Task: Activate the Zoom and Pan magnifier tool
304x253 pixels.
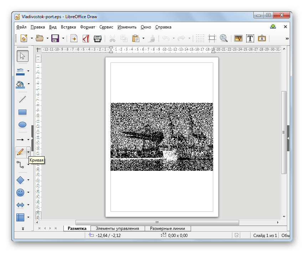Action: click(x=223, y=38)
